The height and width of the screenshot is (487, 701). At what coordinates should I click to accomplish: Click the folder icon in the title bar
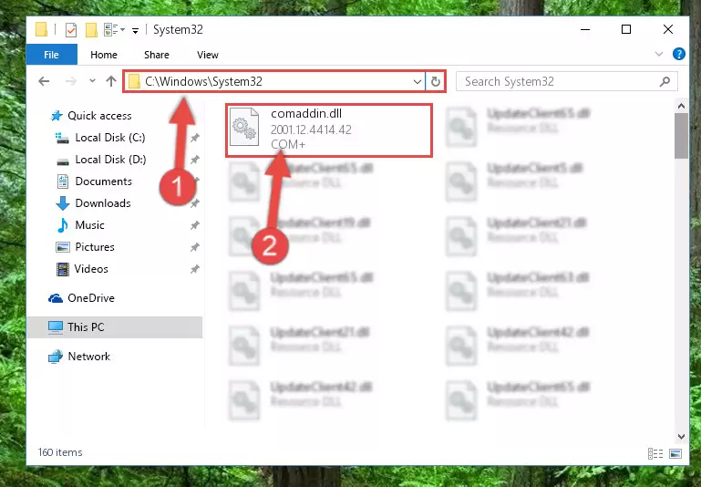tap(42, 29)
